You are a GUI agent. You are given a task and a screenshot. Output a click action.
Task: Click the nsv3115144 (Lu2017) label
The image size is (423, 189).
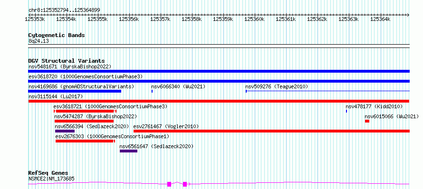pyautogui.click(x=56, y=96)
